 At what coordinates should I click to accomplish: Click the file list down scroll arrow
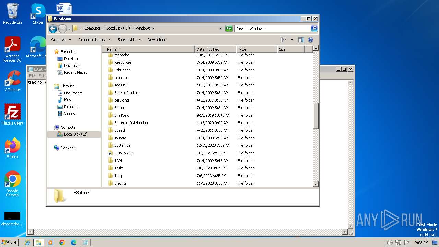(316, 184)
